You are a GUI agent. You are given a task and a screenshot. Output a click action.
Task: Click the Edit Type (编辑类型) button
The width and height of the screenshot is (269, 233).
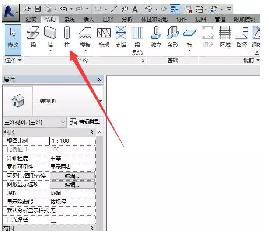tap(84, 122)
